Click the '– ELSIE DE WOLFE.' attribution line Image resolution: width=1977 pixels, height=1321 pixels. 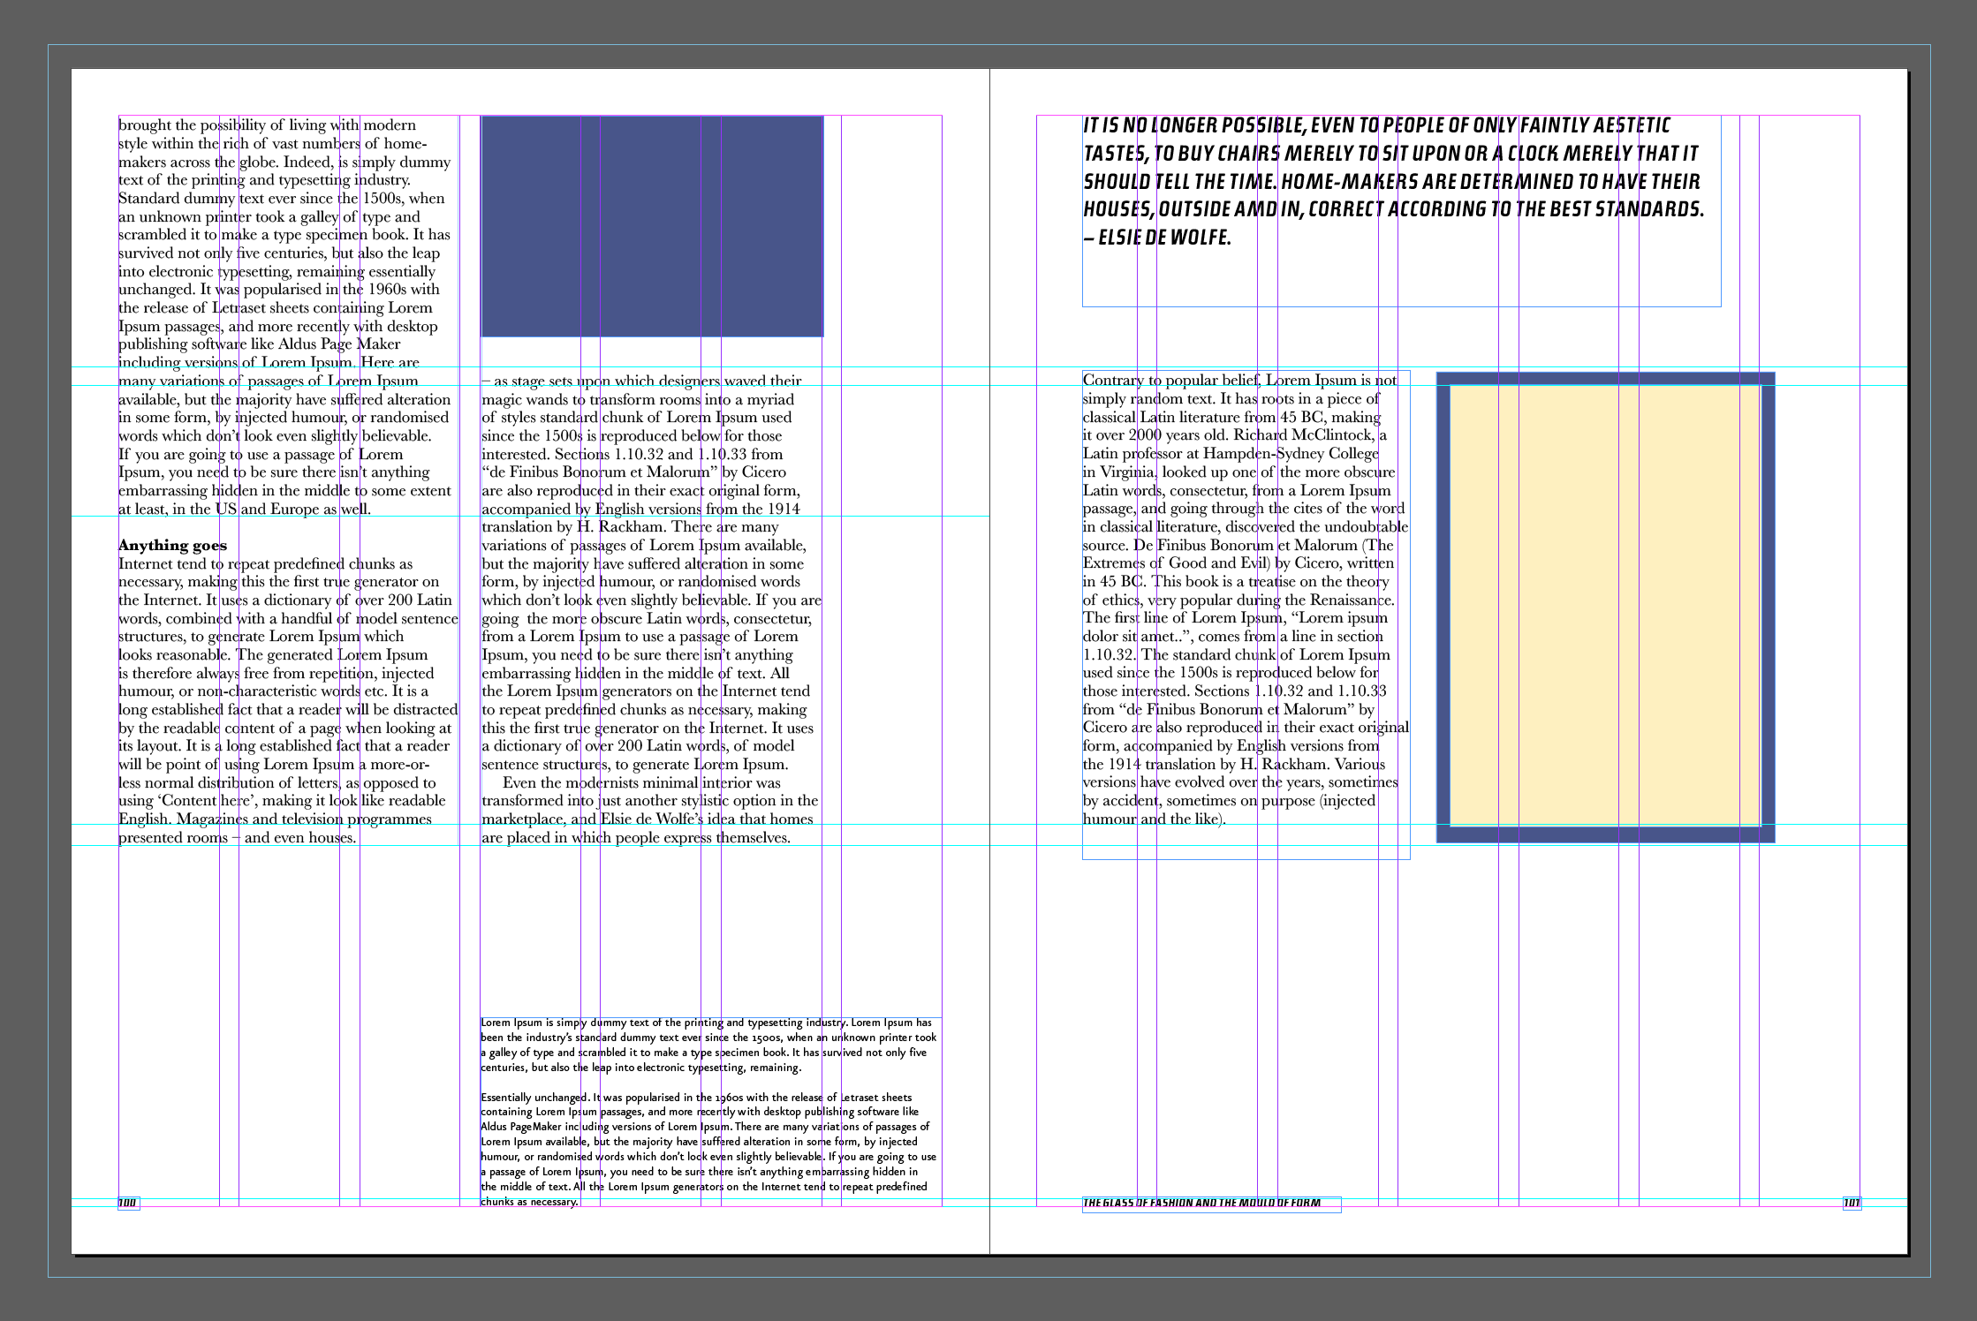[x=1156, y=238]
